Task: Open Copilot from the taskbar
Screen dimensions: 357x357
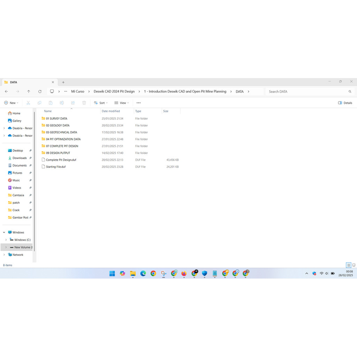Action: (x=122, y=273)
